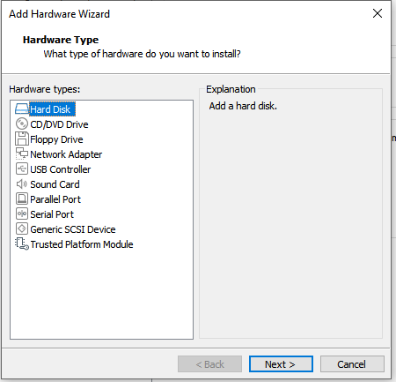Image resolution: width=396 pixels, height=382 pixels.
Task: Choose Trusted Platform Module entry
Action: (x=82, y=244)
